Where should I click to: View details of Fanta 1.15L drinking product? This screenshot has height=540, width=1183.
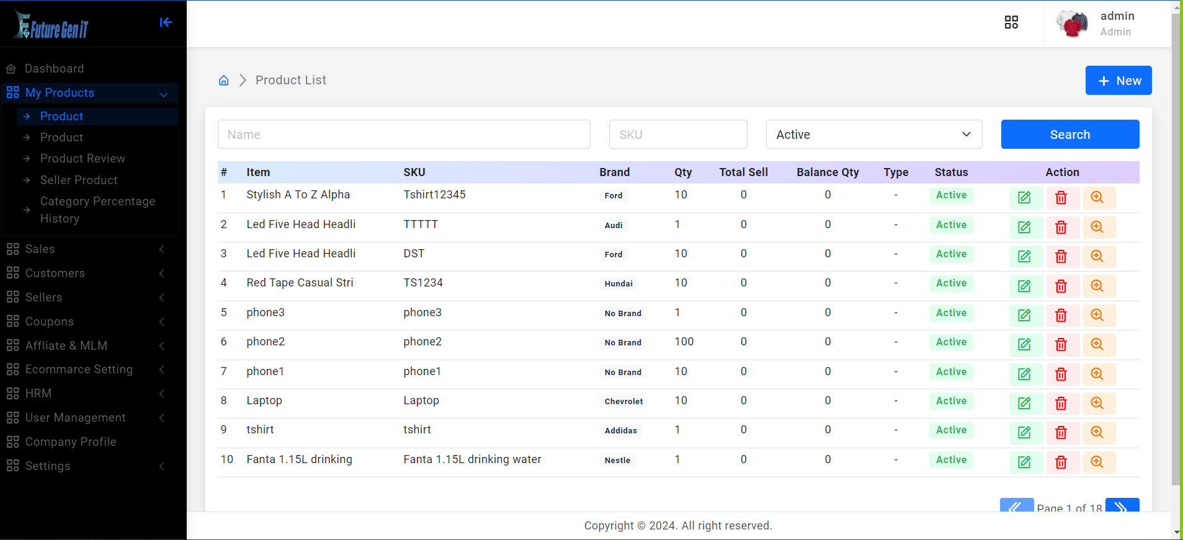pos(1097,462)
